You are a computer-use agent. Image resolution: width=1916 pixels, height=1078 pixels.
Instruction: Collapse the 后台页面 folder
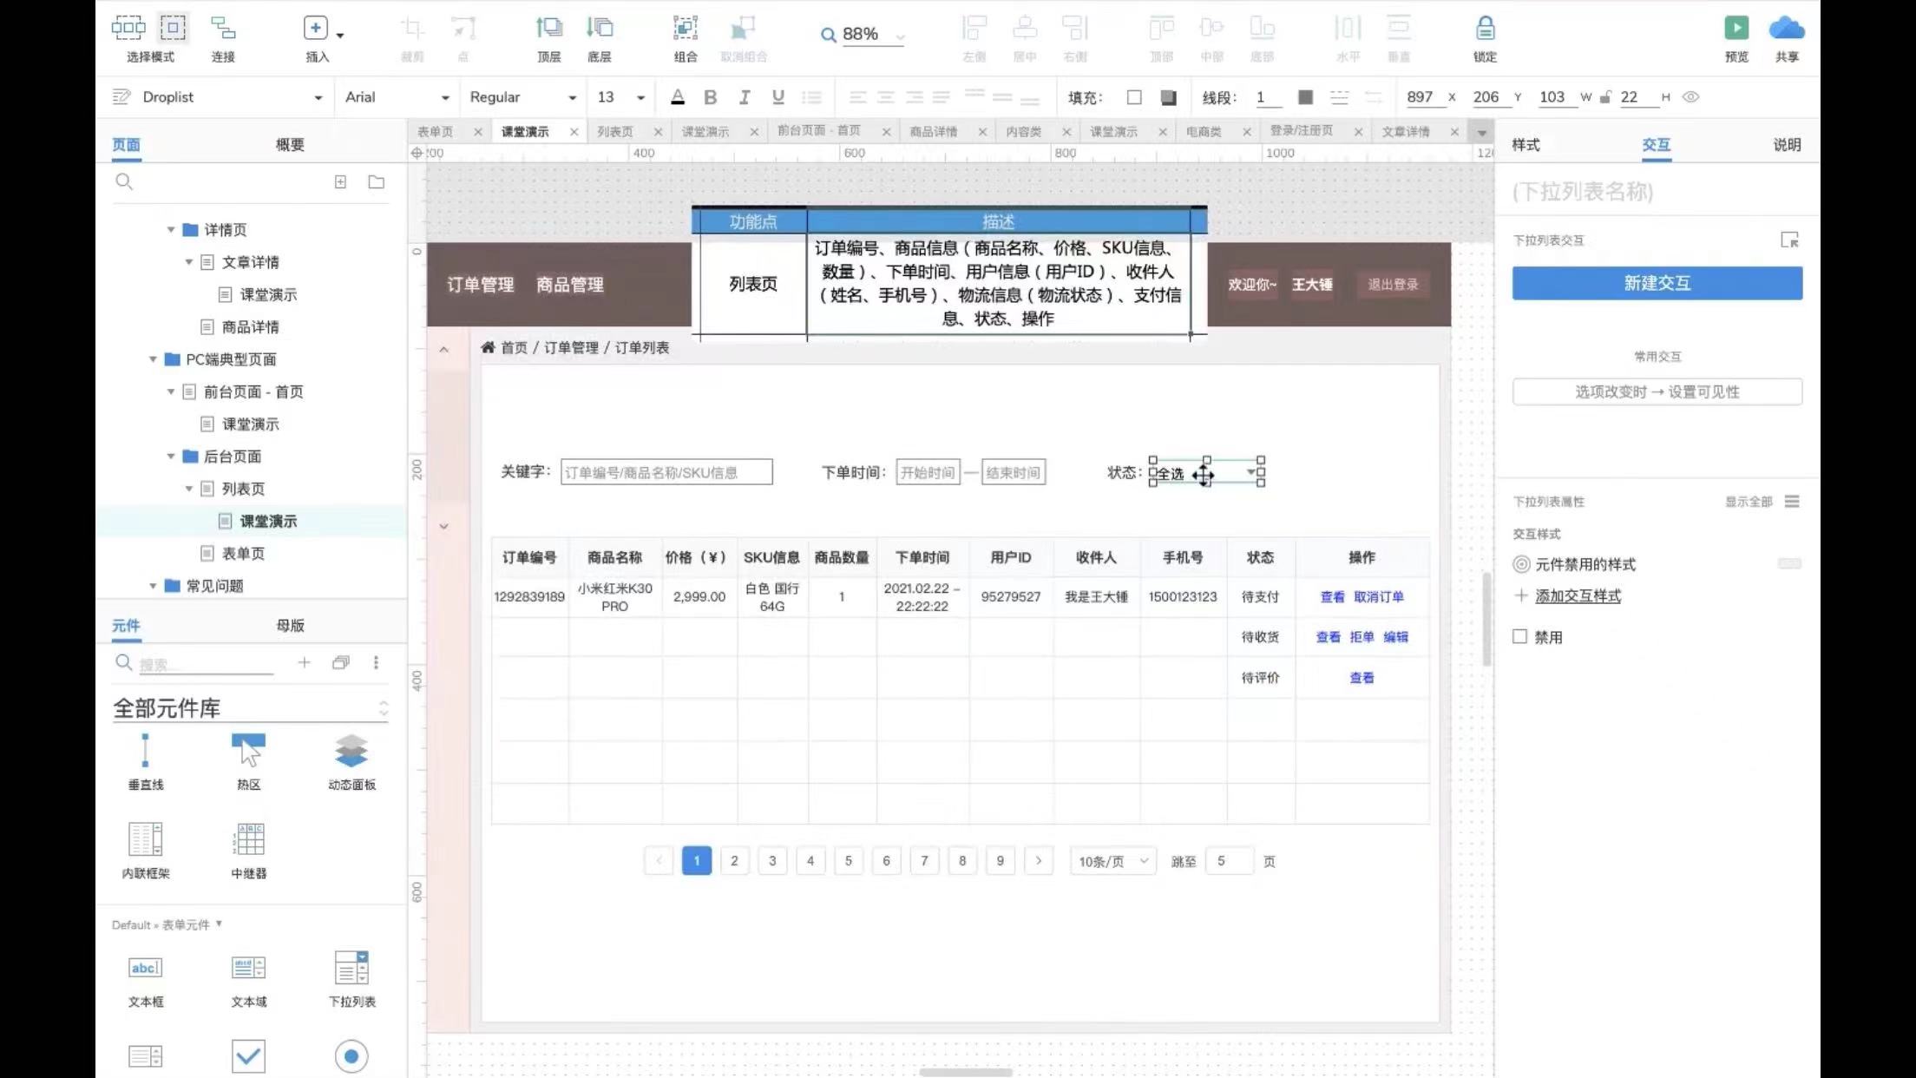(171, 457)
